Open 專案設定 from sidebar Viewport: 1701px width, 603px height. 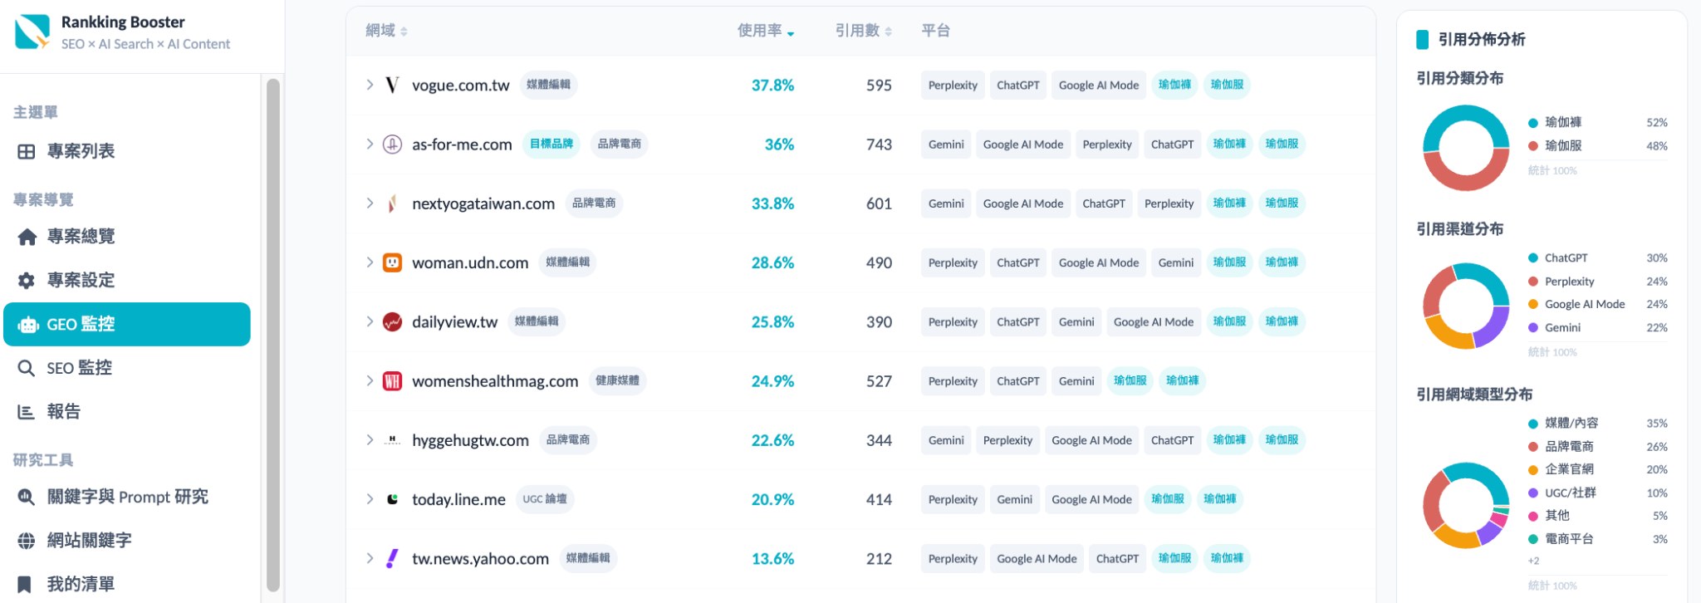click(127, 281)
